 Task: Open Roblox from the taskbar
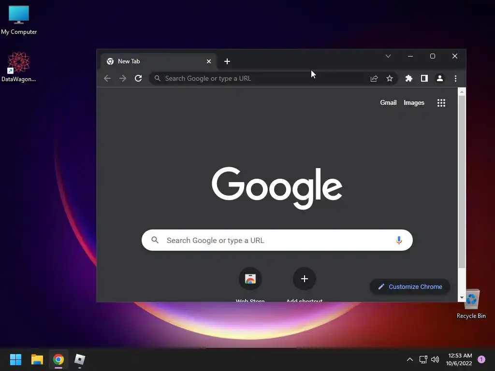(x=80, y=359)
